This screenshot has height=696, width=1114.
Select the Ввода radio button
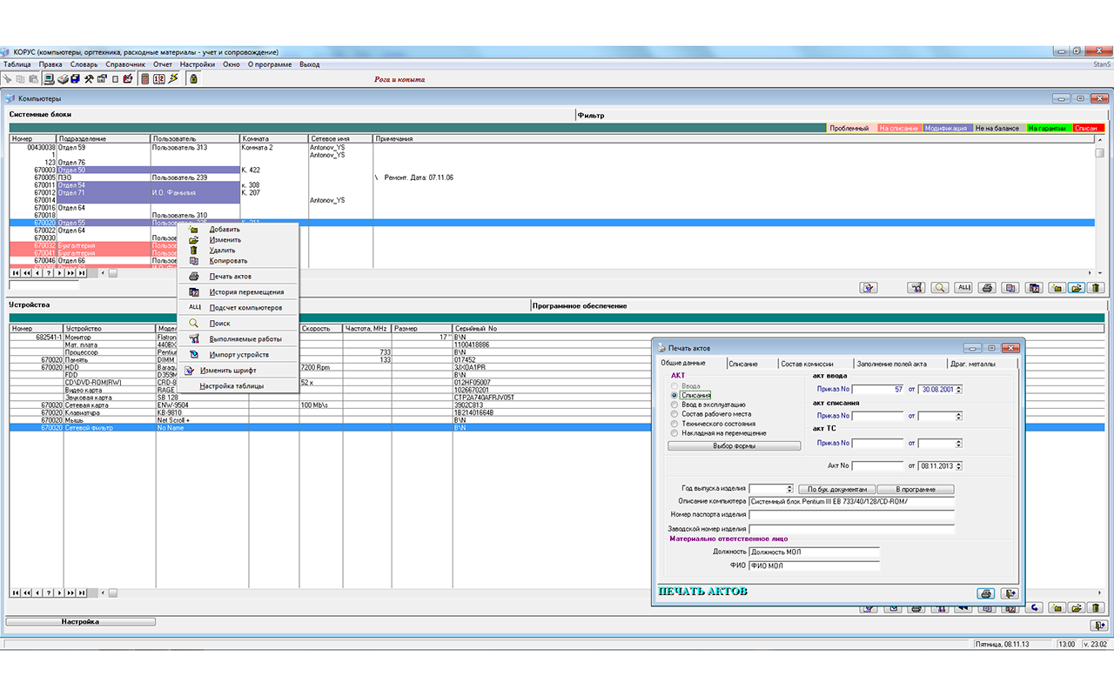pos(674,385)
